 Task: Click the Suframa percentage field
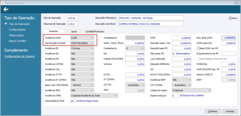[135, 64]
